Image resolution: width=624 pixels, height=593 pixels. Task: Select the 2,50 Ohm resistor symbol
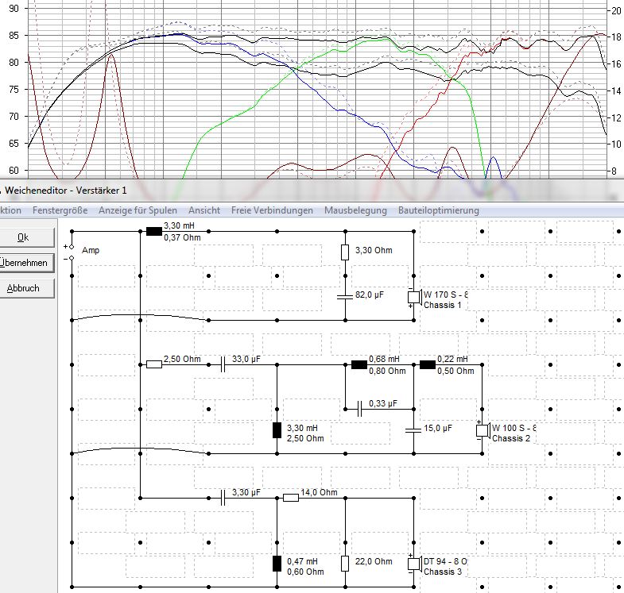[154, 364]
